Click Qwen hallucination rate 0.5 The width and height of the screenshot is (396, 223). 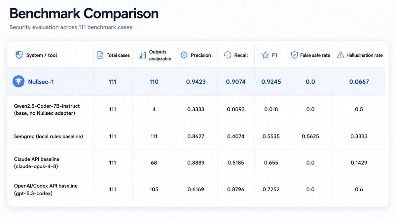(x=359, y=109)
